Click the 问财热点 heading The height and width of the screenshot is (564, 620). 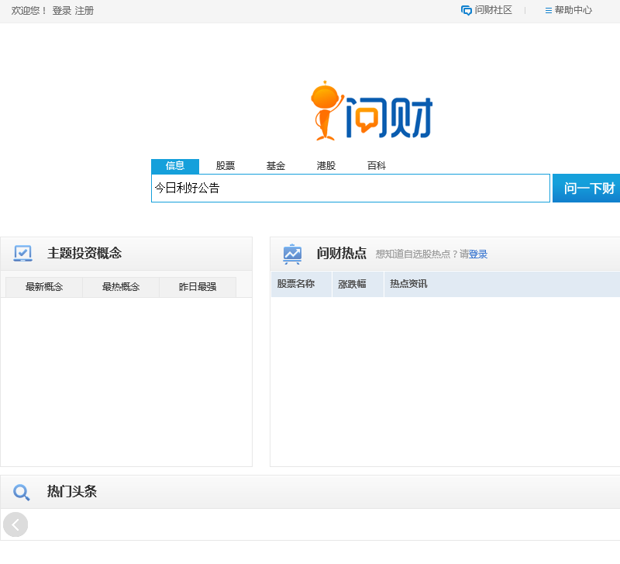pyautogui.click(x=342, y=254)
